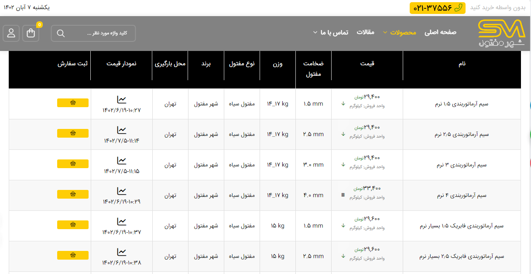Add سیم آرماتوربندی ۱/۵ نرم to cart
Image resolution: width=531 pixels, height=274 pixels.
tap(73, 103)
